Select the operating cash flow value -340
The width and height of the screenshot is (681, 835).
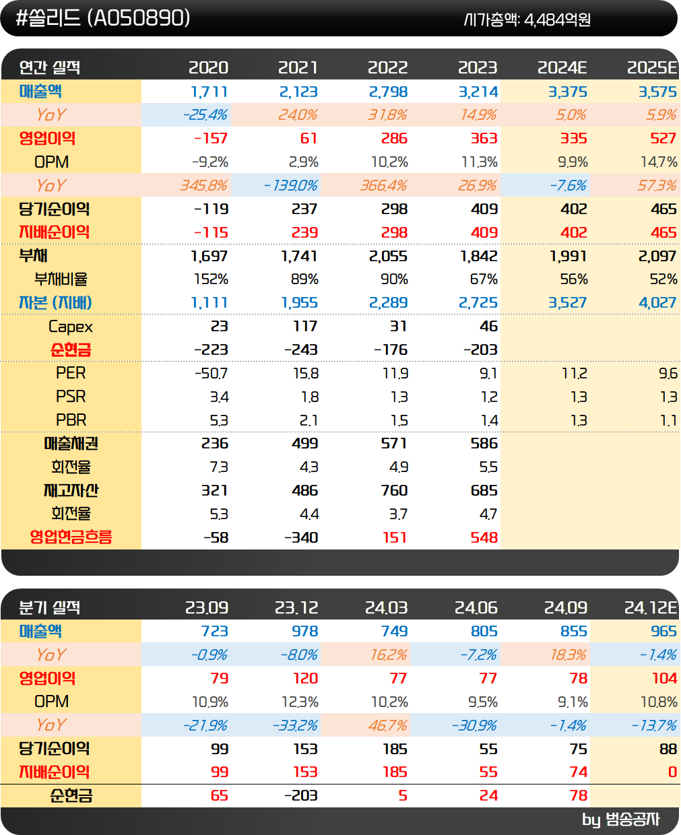[300, 537]
